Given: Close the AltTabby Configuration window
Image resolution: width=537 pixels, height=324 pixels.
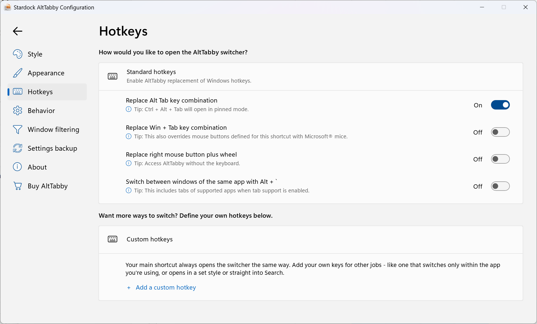Looking at the screenshot, I should pyautogui.click(x=525, y=7).
